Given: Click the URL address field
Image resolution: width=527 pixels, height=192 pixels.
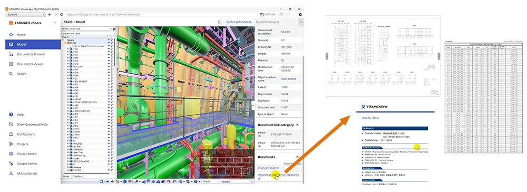Looking at the screenshot, I should pyautogui.click(x=161, y=14).
